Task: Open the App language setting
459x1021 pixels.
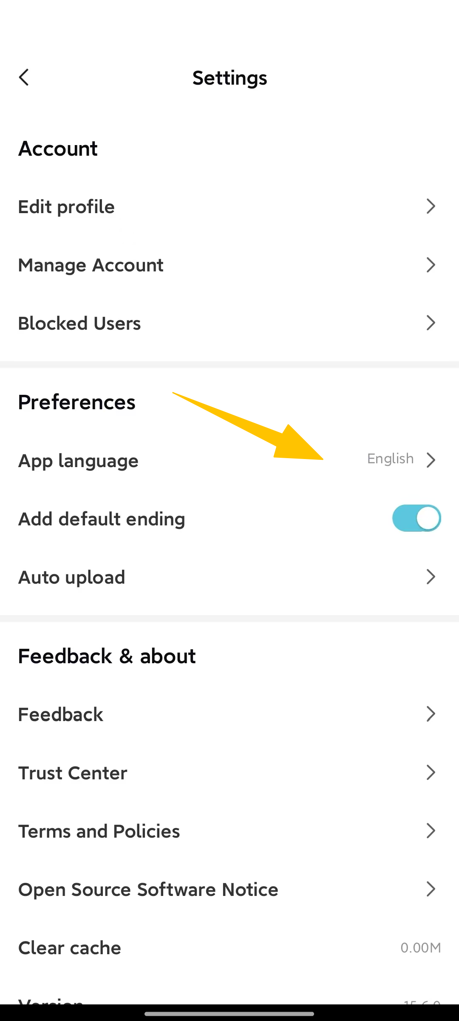Action: pyautogui.click(x=78, y=461)
